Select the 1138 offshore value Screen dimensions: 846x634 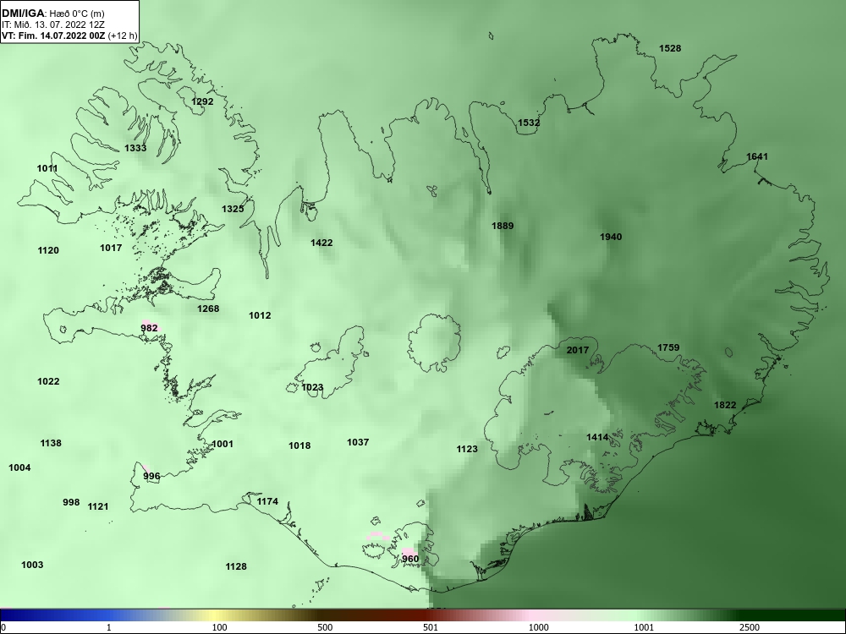51,443
